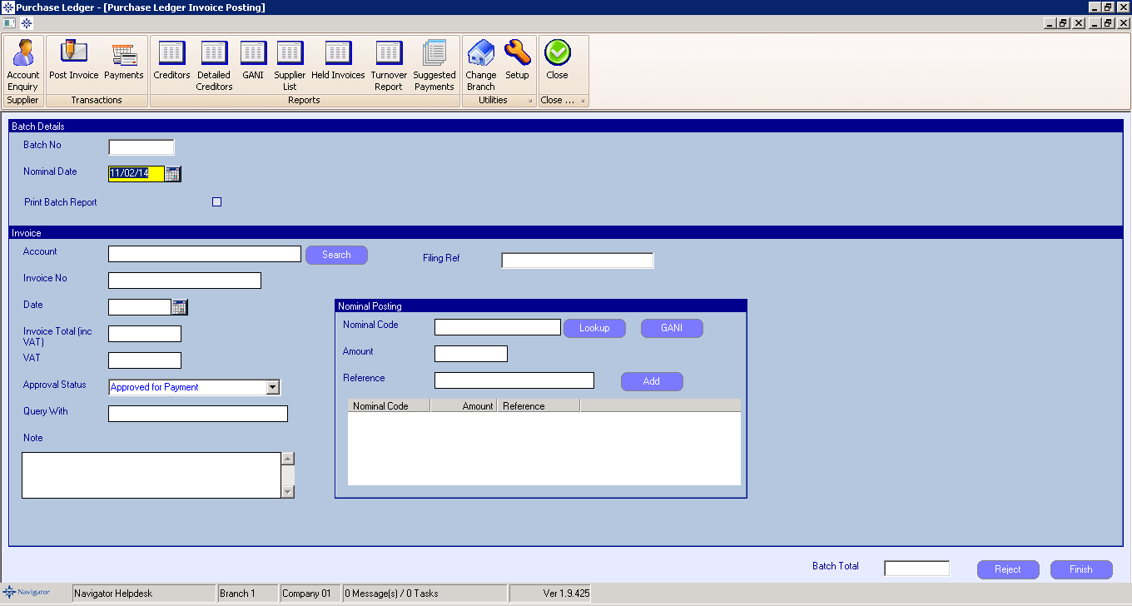Expand the Approval Status dropdown

click(x=272, y=387)
